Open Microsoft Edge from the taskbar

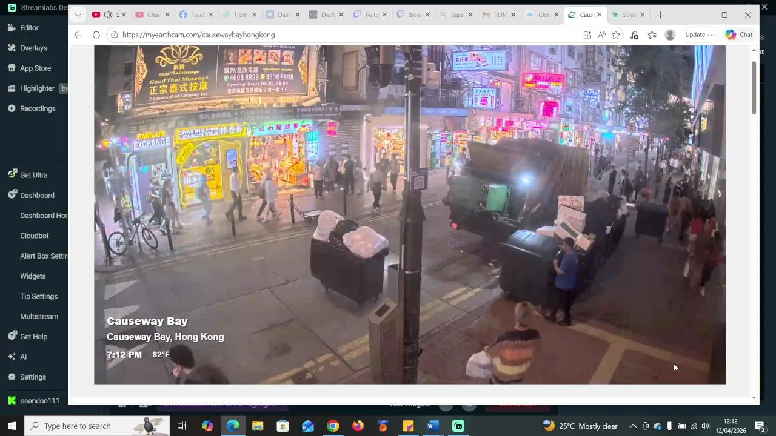[x=233, y=426]
